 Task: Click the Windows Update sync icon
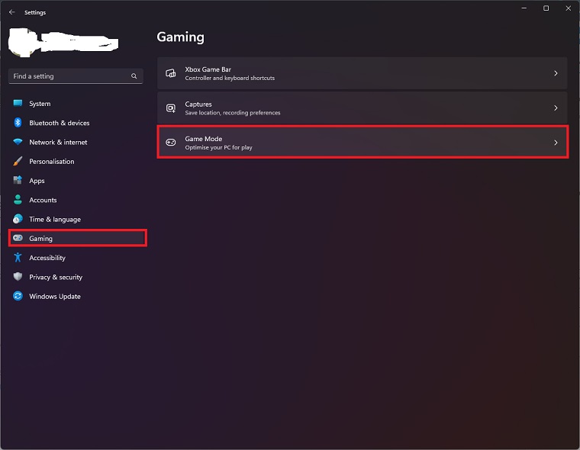coord(18,297)
